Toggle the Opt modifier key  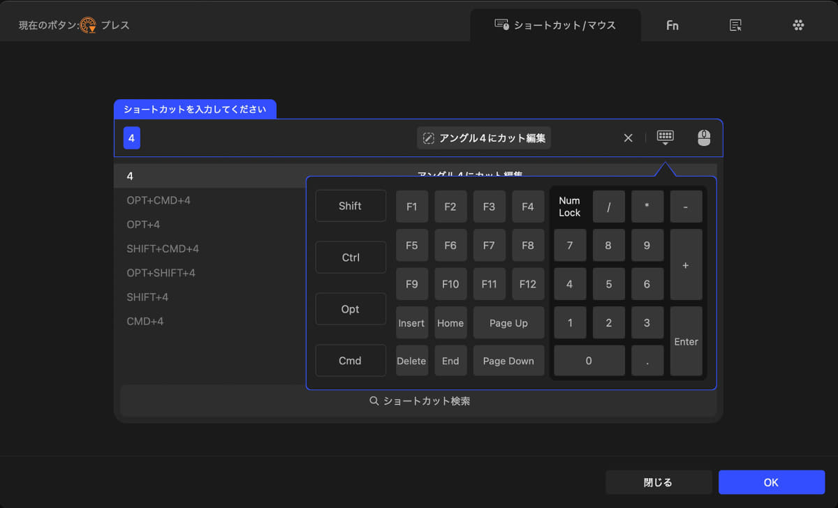pos(351,309)
